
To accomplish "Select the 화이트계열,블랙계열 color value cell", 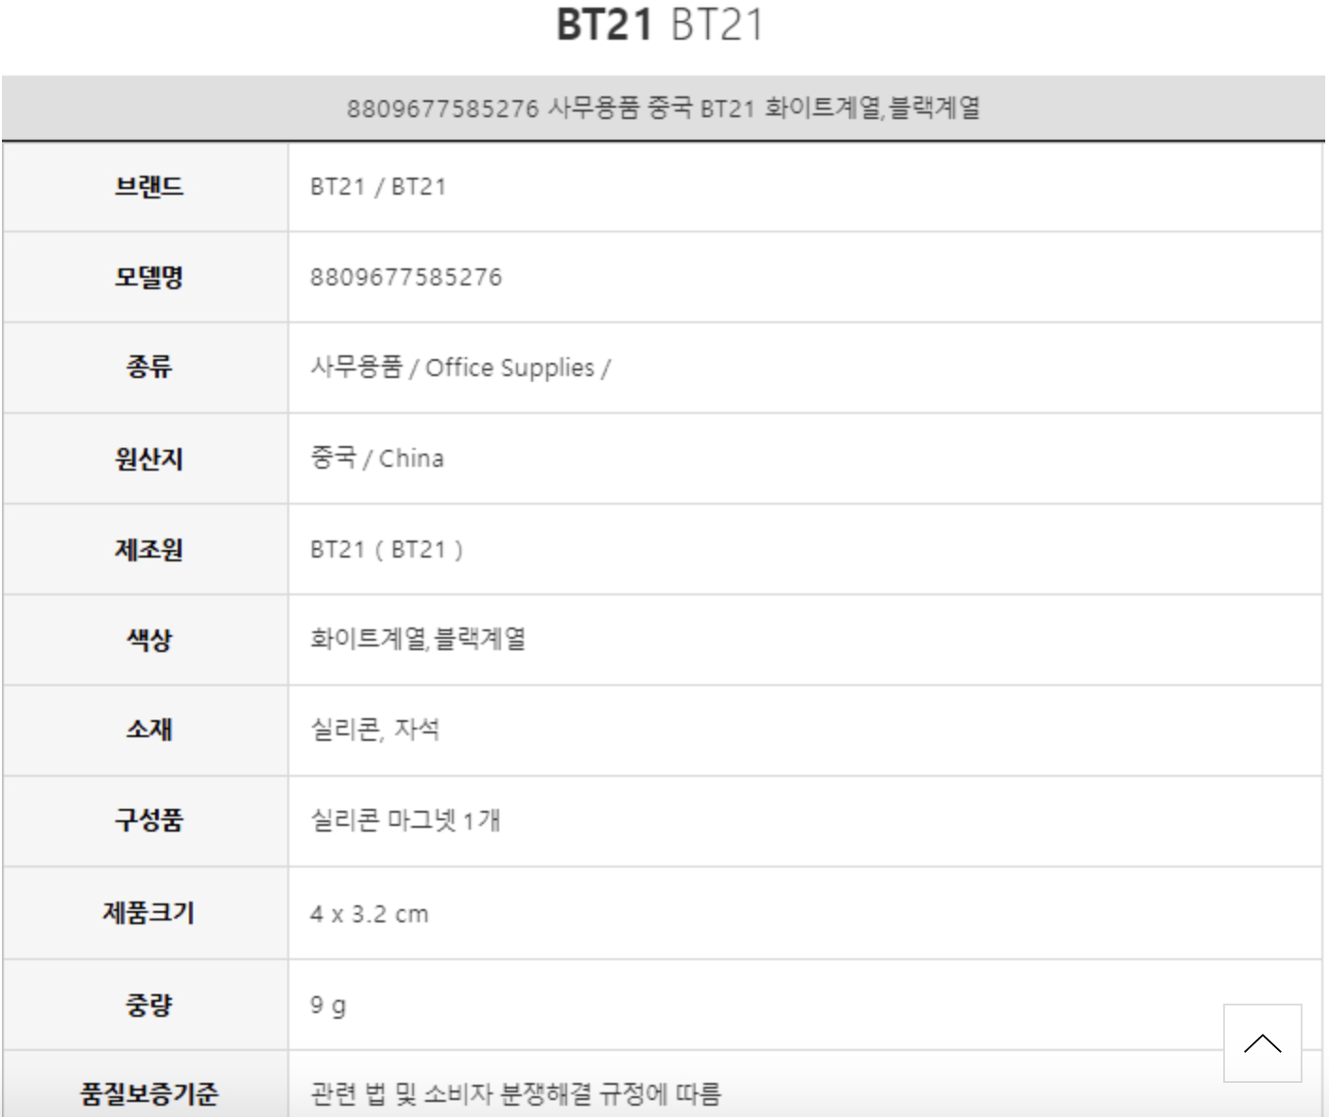I will [x=418, y=640].
